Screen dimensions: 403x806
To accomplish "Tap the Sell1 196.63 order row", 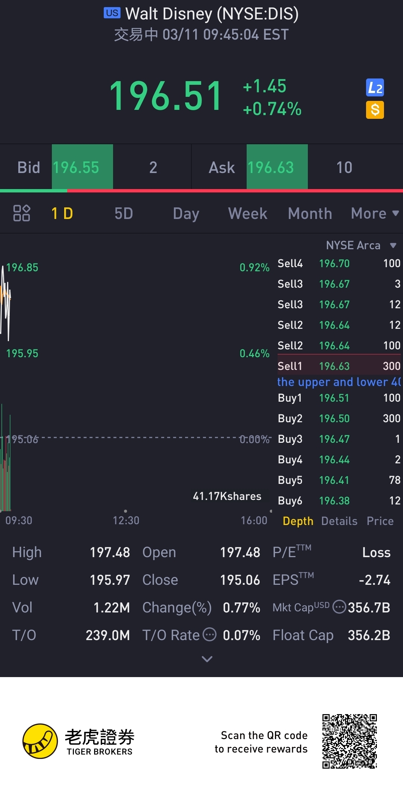I will point(339,365).
